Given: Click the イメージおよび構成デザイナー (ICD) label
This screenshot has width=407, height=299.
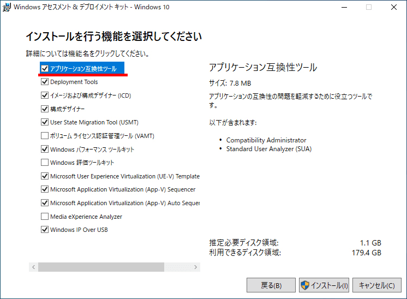Looking at the screenshot, I should pyautogui.click(x=91, y=95).
